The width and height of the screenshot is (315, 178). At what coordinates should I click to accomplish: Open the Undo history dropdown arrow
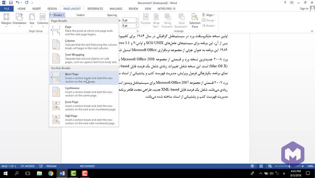pos(21,3)
